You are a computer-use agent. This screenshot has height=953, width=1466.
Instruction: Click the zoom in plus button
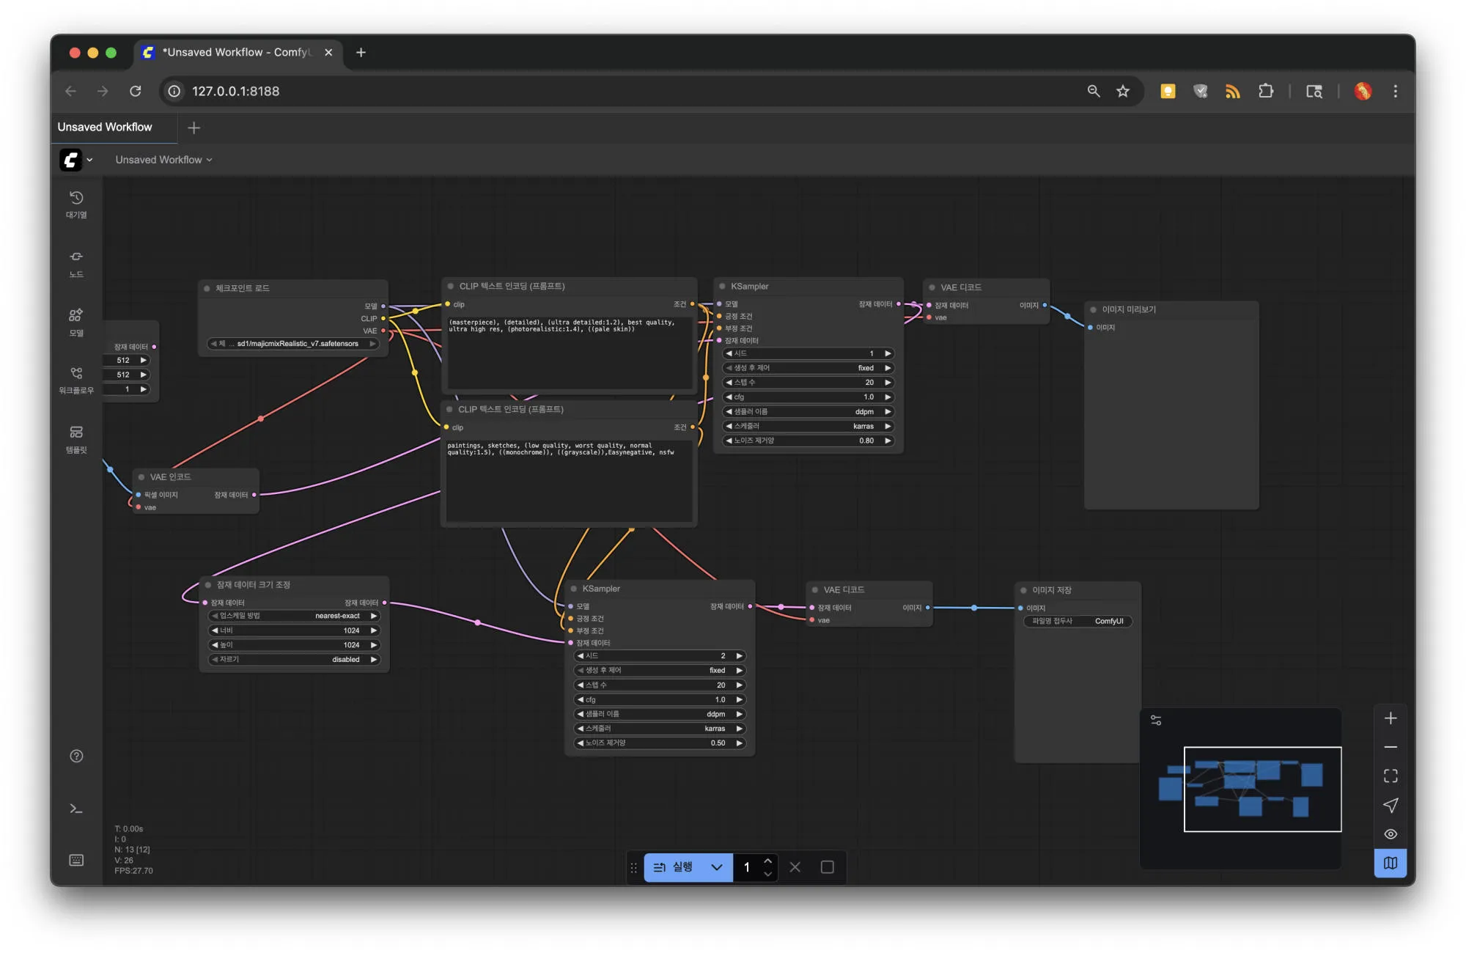coord(1391,718)
